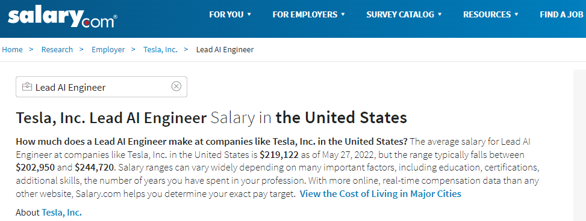Open FIND A JOB in the navigation
586x221 pixels.
pos(561,14)
